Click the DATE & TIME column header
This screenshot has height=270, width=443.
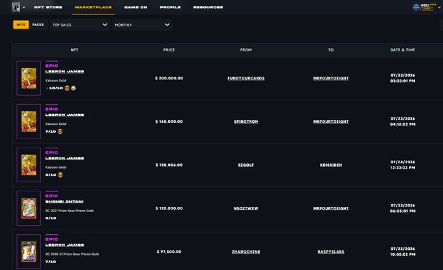pos(403,50)
